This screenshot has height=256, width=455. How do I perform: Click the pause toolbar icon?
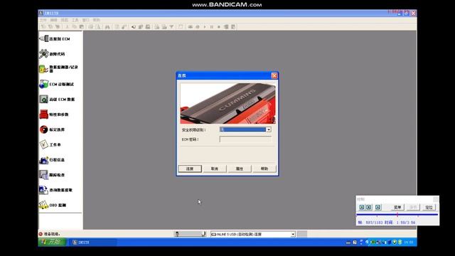pyautogui.click(x=212, y=27)
